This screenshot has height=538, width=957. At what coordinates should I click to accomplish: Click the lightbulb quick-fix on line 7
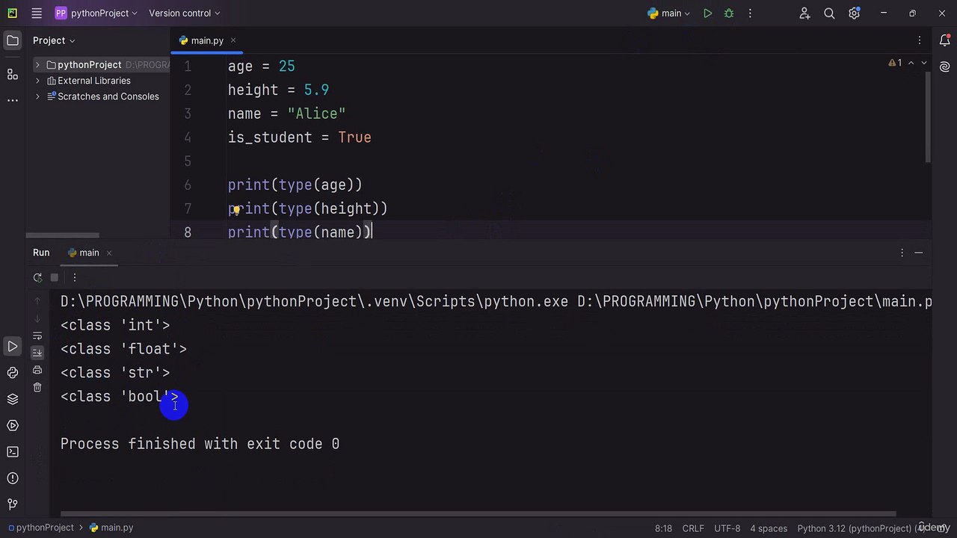[235, 209]
